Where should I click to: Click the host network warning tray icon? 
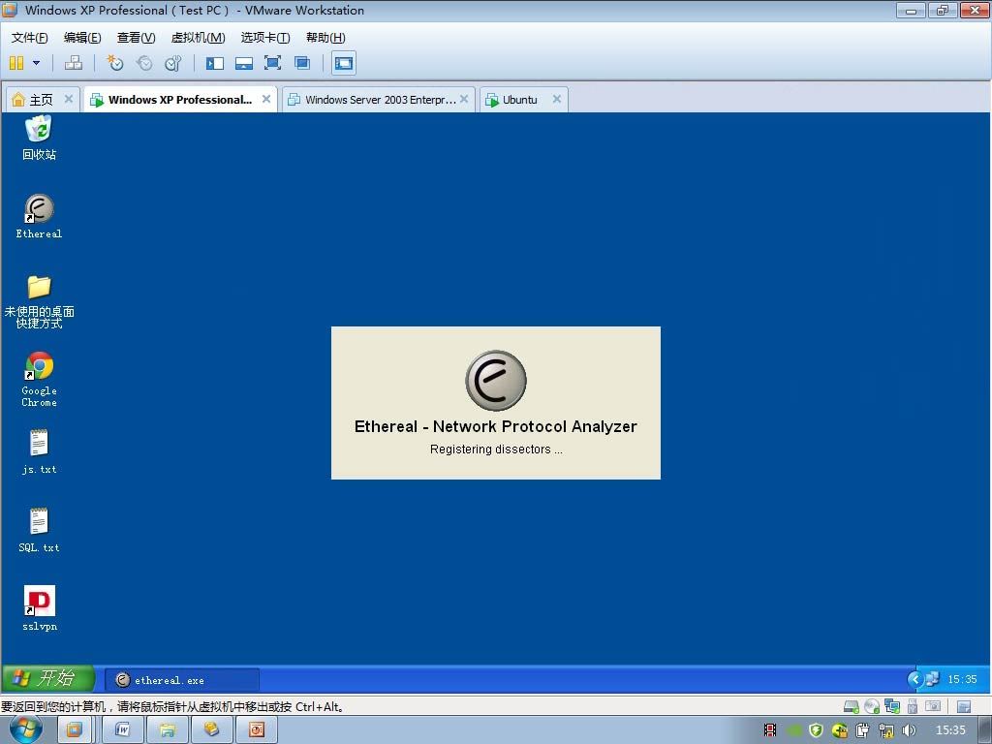click(885, 730)
